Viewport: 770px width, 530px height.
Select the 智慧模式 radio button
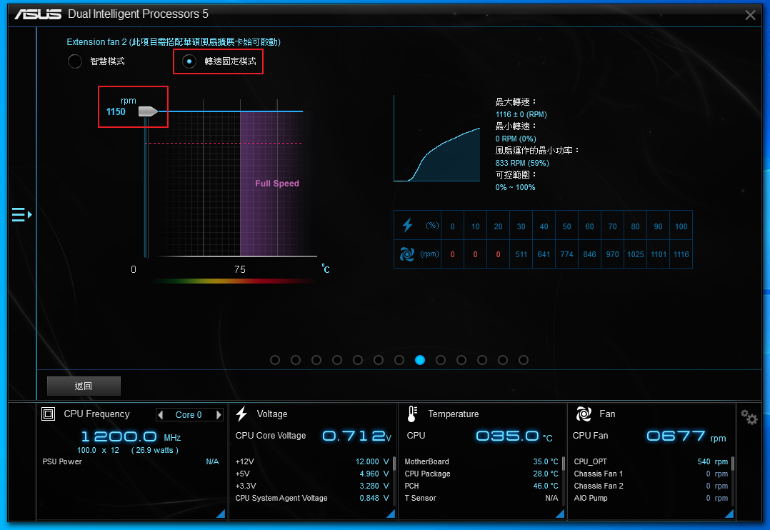(x=74, y=61)
